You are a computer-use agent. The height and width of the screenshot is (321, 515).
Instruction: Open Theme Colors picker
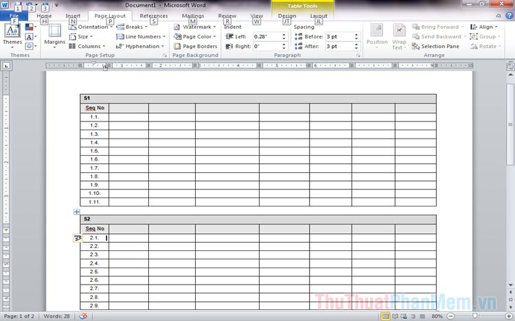(31, 27)
